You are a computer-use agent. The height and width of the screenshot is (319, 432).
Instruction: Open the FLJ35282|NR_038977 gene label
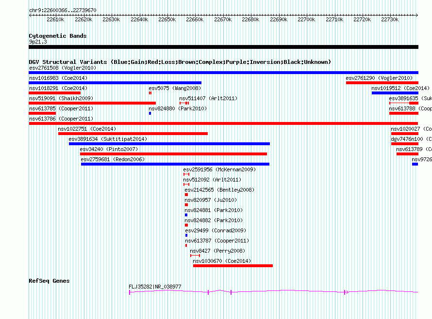tap(155, 287)
